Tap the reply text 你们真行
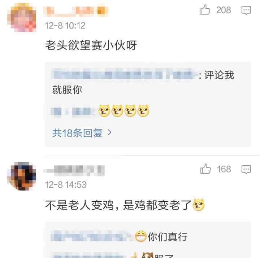The height and width of the screenshot is (258, 260). coord(168,236)
